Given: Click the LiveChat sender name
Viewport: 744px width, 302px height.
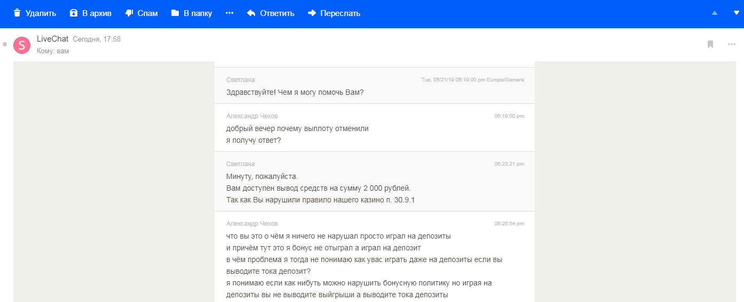Looking at the screenshot, I should [52, 39].
